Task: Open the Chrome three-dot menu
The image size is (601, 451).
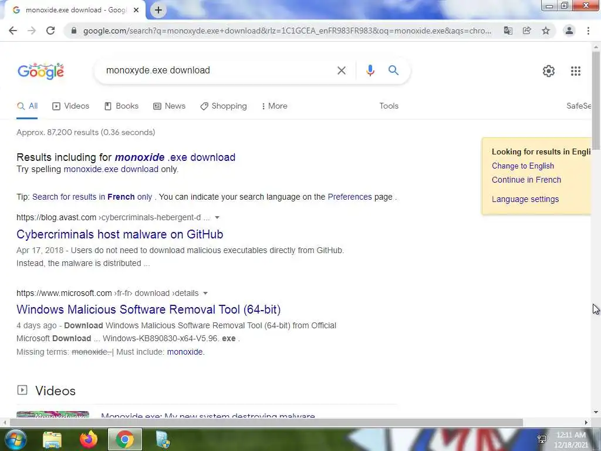Action: point(588,31)
